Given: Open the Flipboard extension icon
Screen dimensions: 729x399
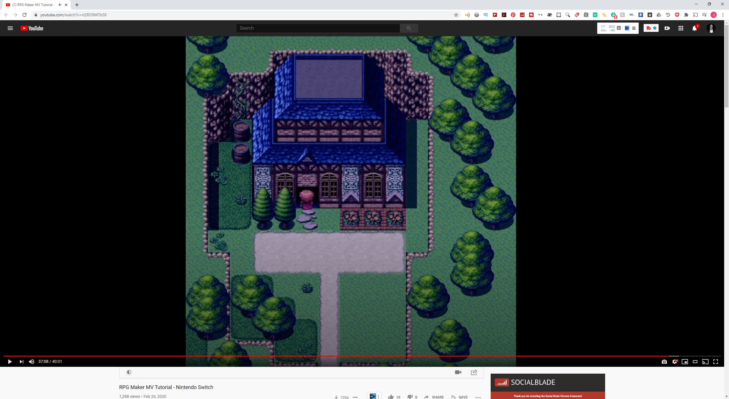Looking at the screenshot, I should pos(495,15).
